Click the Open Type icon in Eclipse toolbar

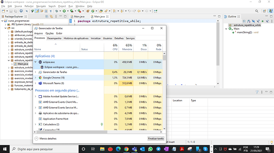101,11
